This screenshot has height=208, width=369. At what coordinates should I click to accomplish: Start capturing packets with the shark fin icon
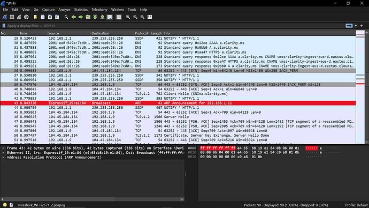[x=4, y=17]
